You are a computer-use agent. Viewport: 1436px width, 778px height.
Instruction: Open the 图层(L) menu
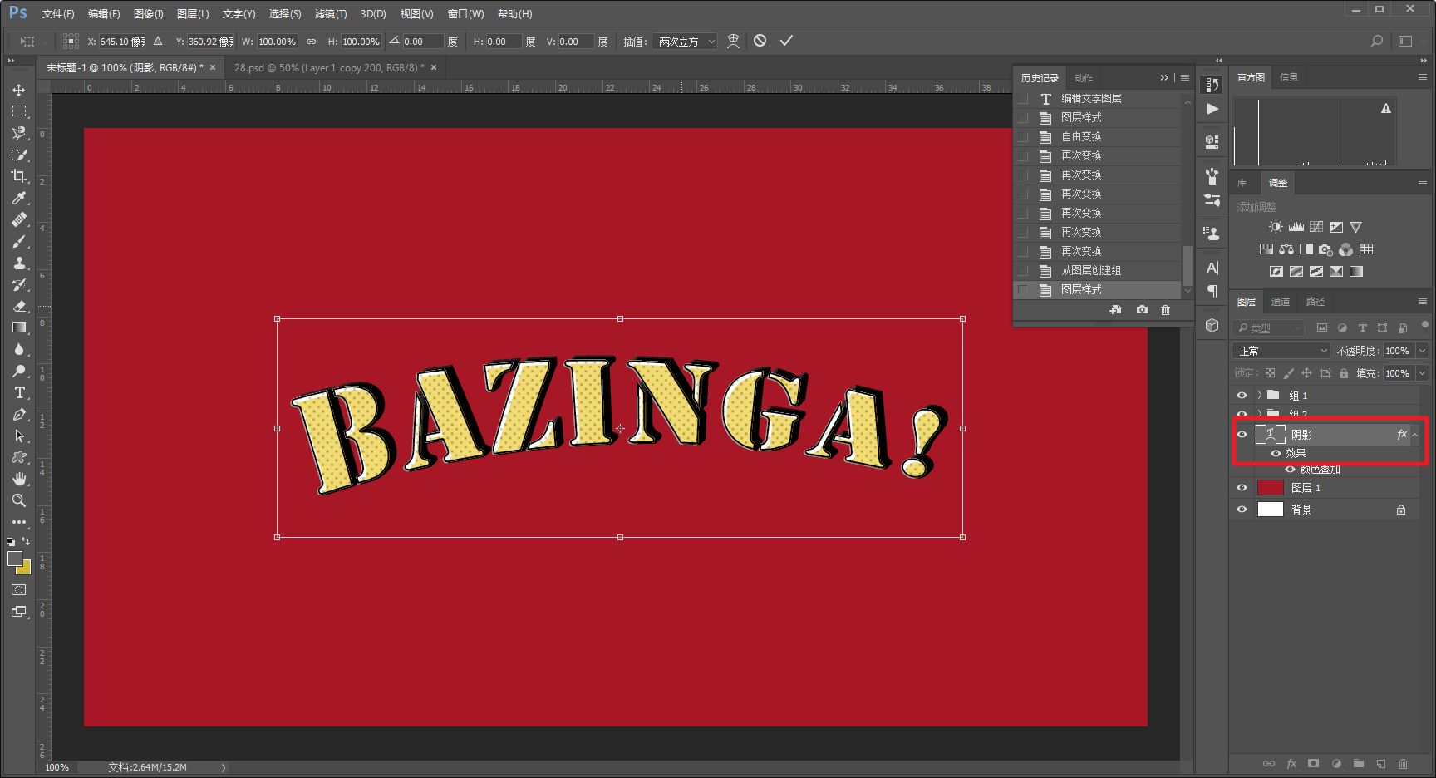193,14
